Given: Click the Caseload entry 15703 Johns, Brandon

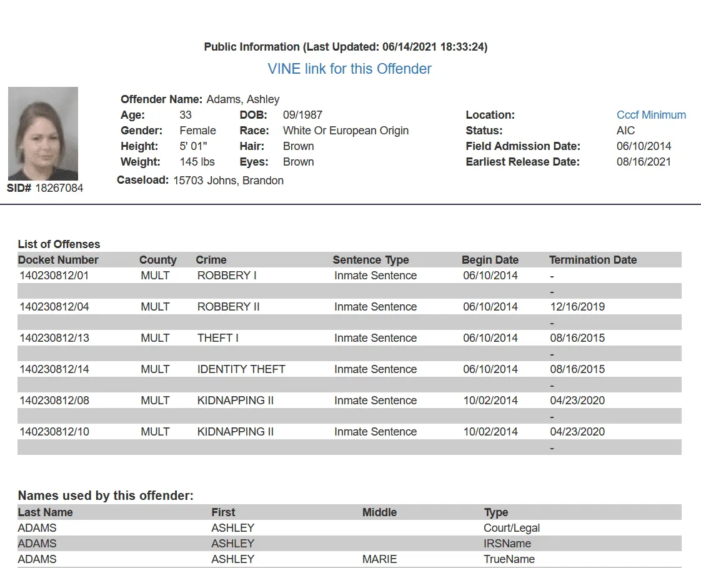Looking at the screenshot, I should [228, 181].
